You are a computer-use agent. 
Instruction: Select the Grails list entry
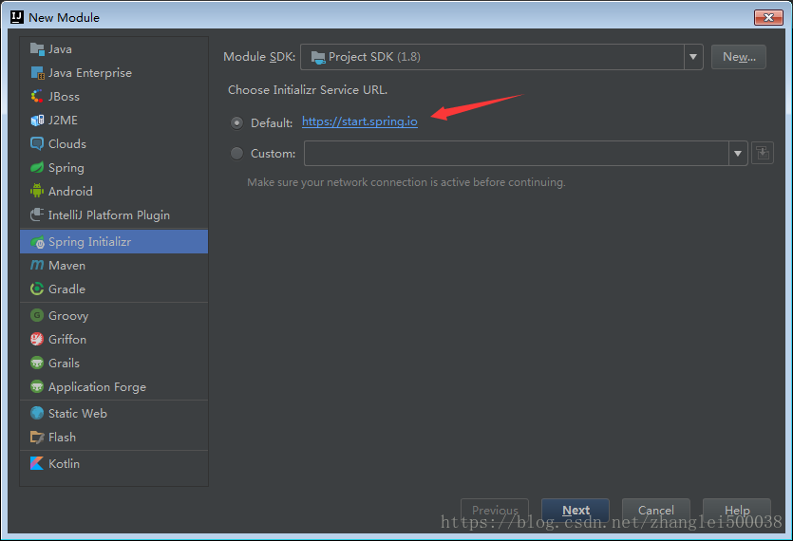[114, 363]
